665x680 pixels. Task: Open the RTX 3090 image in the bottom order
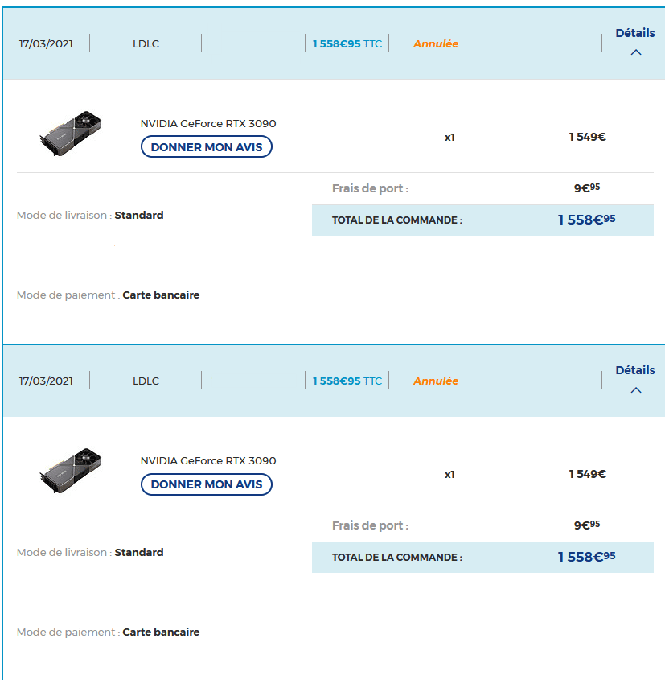click(x=70, y=471)
